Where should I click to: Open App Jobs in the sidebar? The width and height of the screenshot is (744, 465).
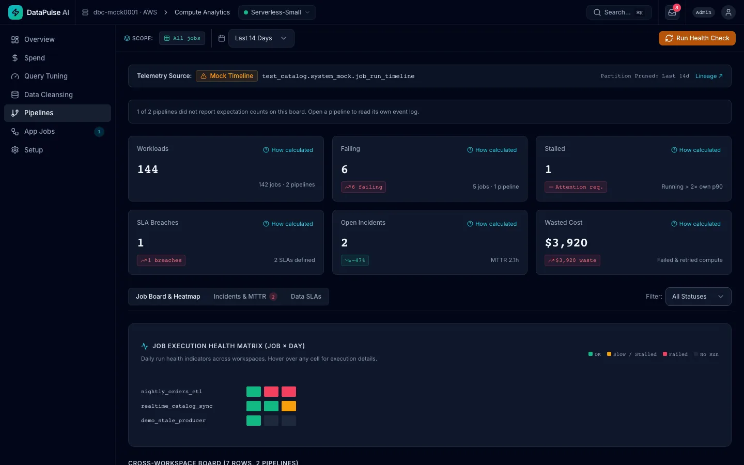(57, 132)
